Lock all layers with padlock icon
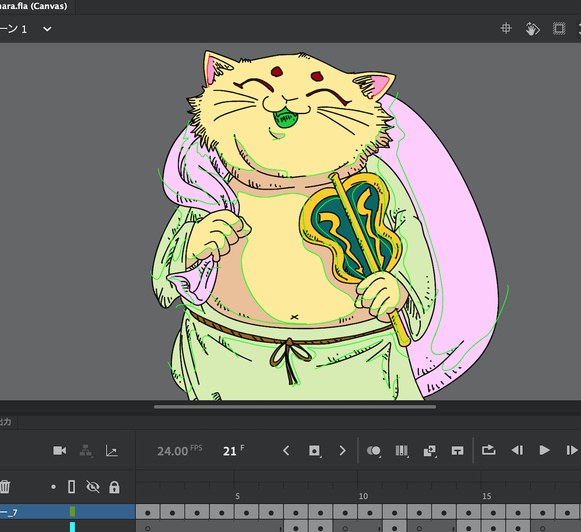 114,487
